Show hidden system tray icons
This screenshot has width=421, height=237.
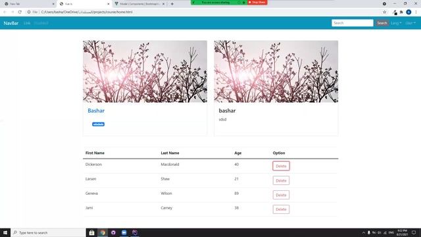click(x=364, y=232)
